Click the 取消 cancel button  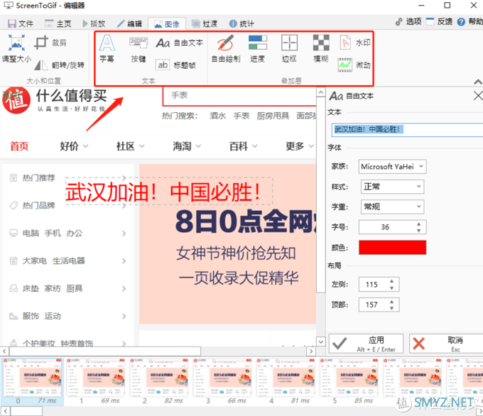point(446,344)
